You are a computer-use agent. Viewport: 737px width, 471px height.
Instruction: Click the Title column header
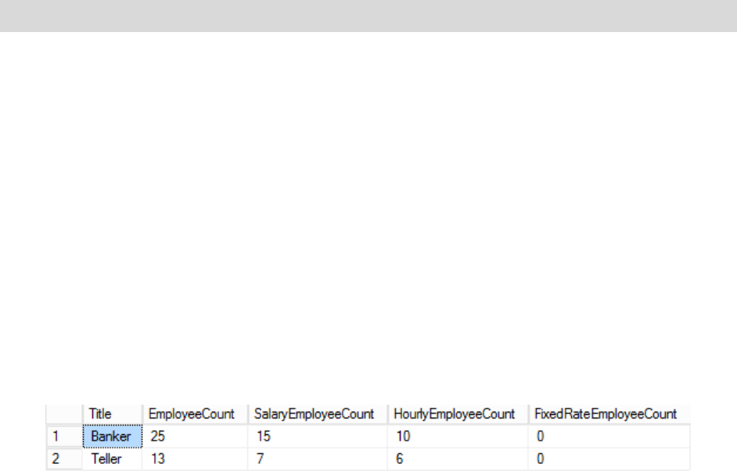tap(113, 414)
